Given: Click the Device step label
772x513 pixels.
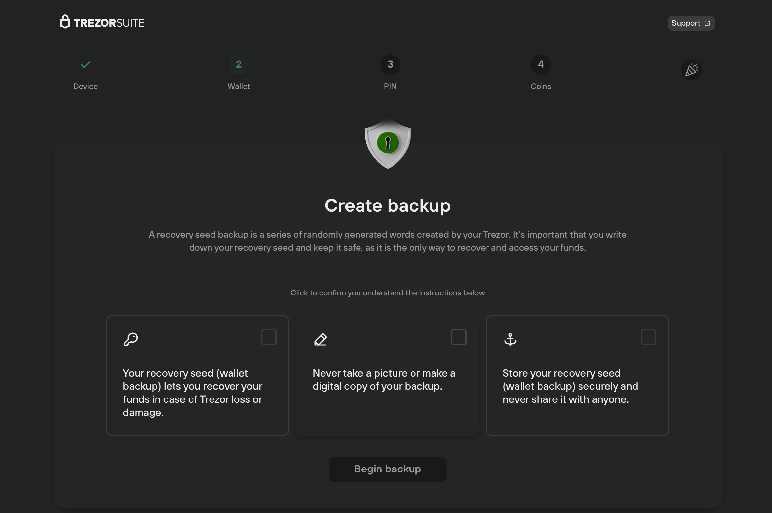Looking at the screenshot, I should 85,86.
